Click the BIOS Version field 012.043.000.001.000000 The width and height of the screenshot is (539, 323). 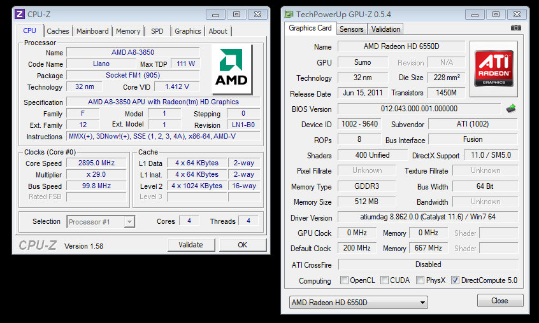coord(419,109)
